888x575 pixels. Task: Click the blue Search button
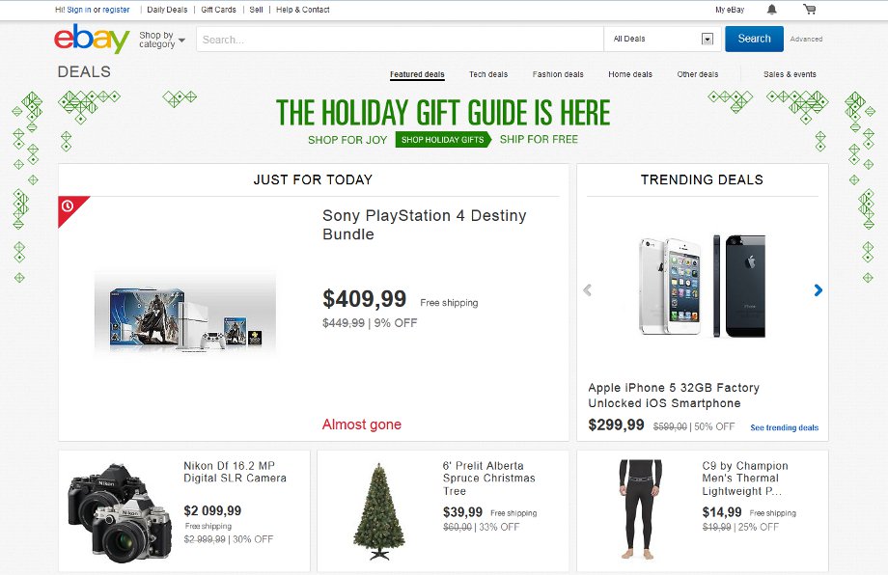tap(755, 39)
